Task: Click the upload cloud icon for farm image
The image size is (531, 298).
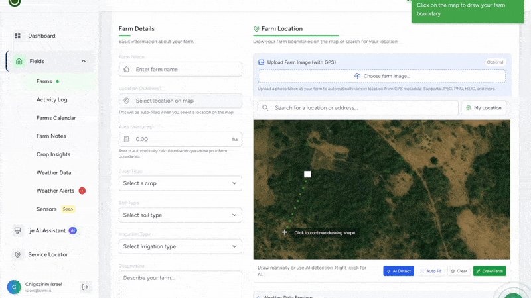Action: pyautogui.click(x=358, y=76)
